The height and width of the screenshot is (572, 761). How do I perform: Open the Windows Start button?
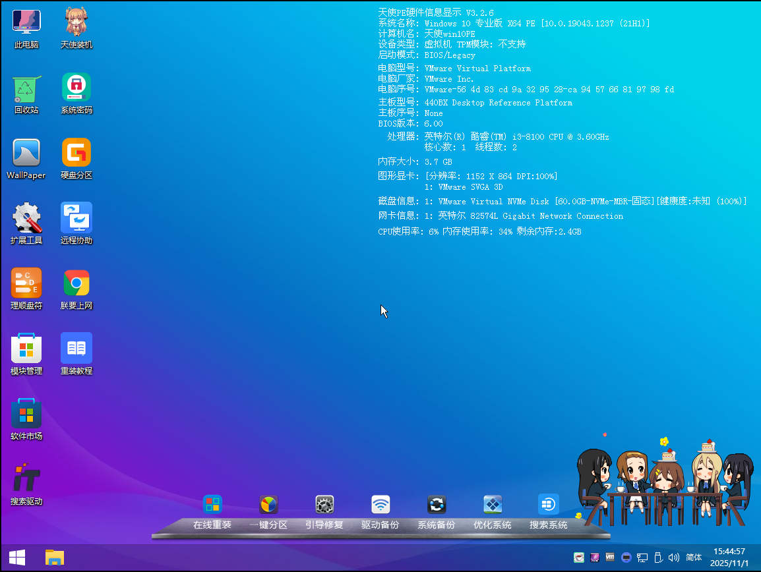point(17,558)
